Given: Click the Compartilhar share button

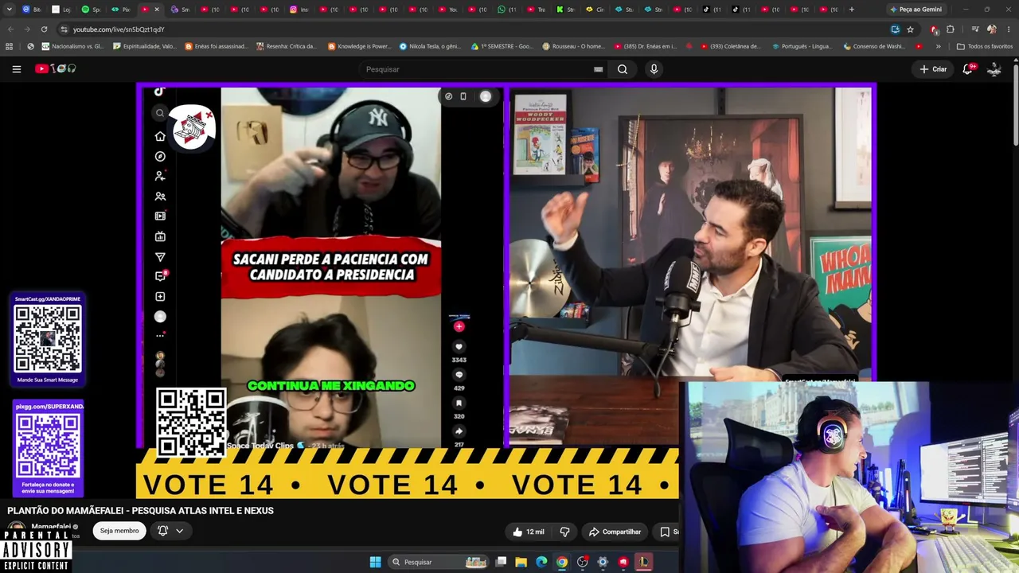Looking at the screenshot, I should pyautogui.click(x=614, y=532).
